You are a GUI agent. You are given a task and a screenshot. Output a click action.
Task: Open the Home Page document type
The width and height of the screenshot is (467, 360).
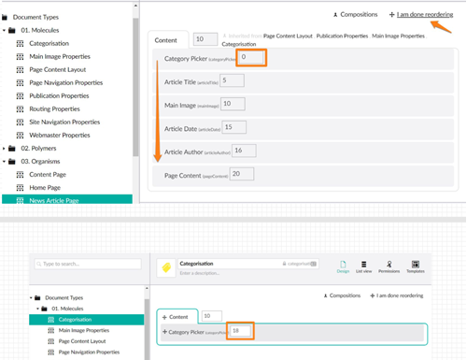45,188
